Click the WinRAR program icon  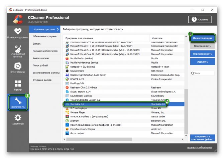click(x=67, y=116)
